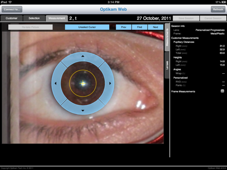Viewport: 227px width, 170px height.
Task: Click the Right pupillary distance value 31.0
Action: (222, 46)
